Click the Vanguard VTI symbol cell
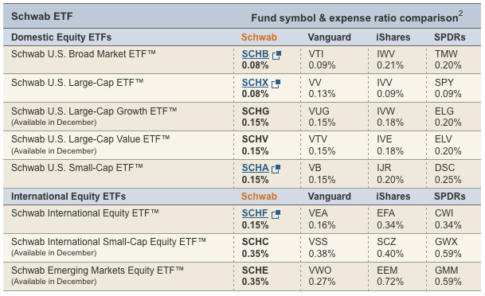Screen dimensions: 485x296 [x=316, y=54]
